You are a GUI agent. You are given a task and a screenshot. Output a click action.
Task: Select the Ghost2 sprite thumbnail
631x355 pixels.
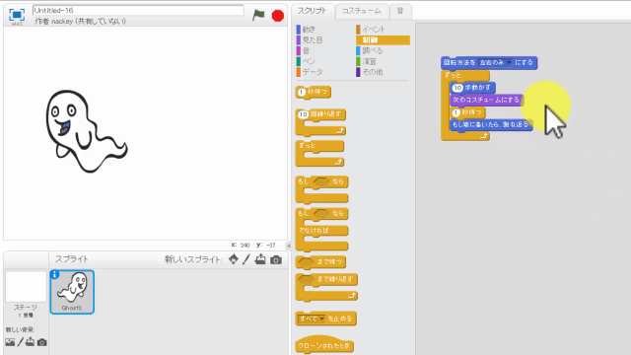(x=72, y=292)
